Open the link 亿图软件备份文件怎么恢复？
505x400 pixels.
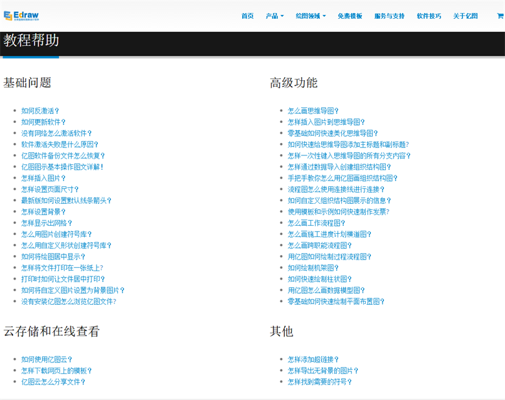click(x=63, y=156)
